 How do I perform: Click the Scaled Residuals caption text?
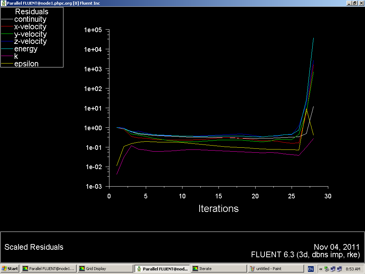pyautogui.click(x=34, y=247)
